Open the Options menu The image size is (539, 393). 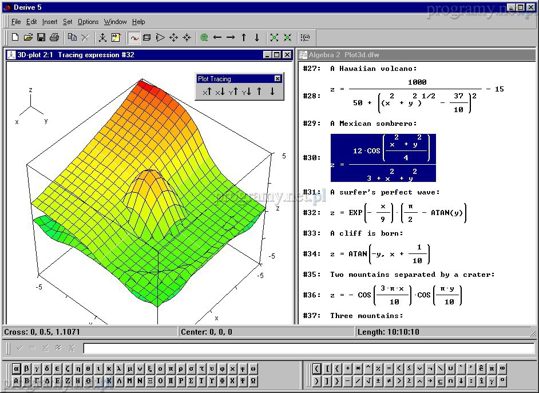[x=88, y=22]
